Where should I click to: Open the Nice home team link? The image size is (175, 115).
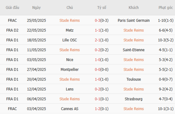69,60
